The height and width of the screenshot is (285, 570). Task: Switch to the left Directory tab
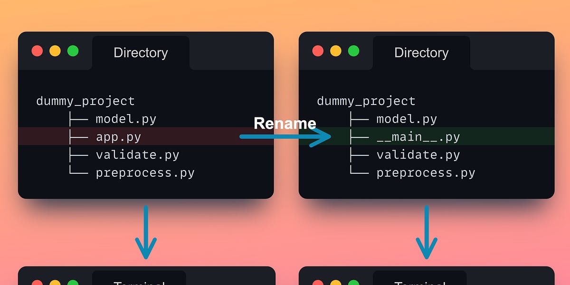140,53
